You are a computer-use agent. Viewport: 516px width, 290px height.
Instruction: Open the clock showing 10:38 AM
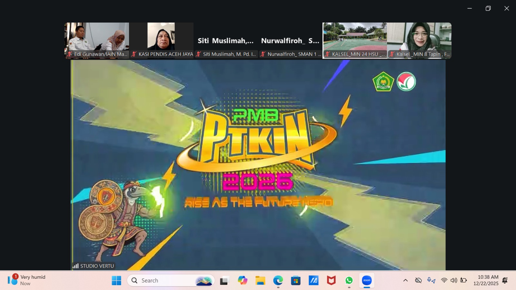(486, 280)
